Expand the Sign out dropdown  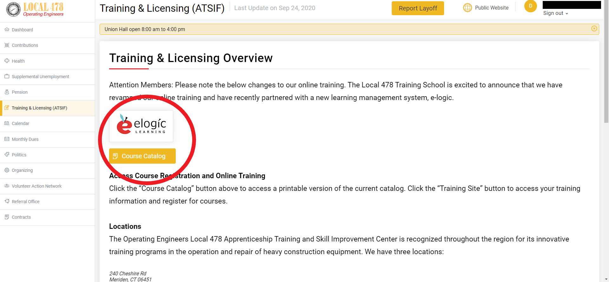555,13
